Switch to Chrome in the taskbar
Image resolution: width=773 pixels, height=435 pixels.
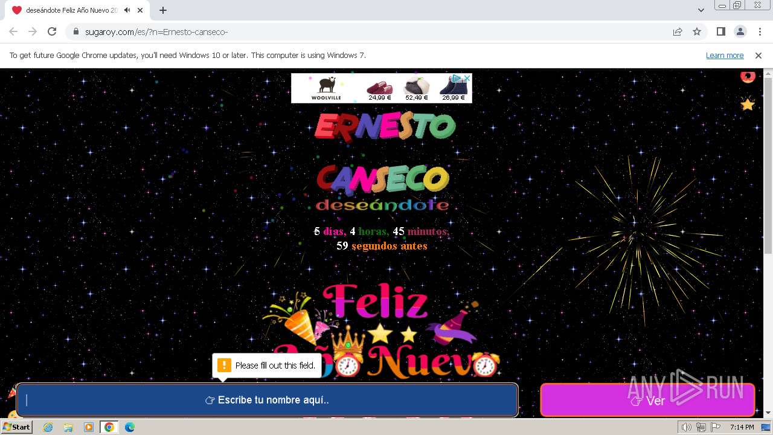coord(109,427)
